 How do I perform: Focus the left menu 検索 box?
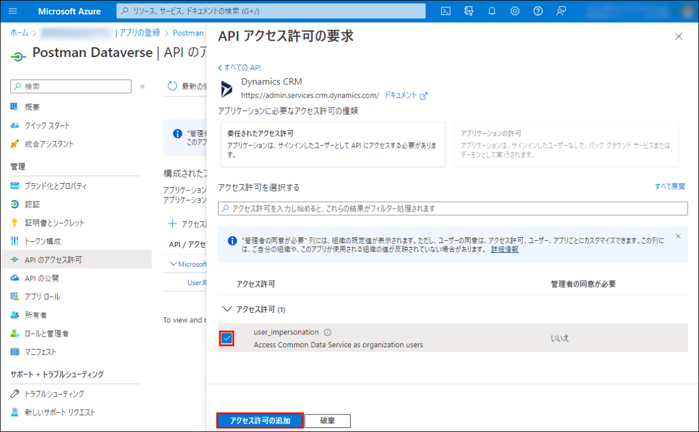71,86
